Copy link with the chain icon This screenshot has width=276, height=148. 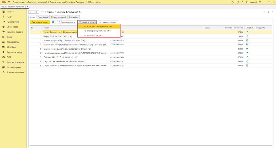pos(264,12)
